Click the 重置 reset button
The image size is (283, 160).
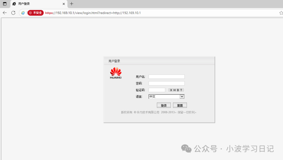point(180,105)
